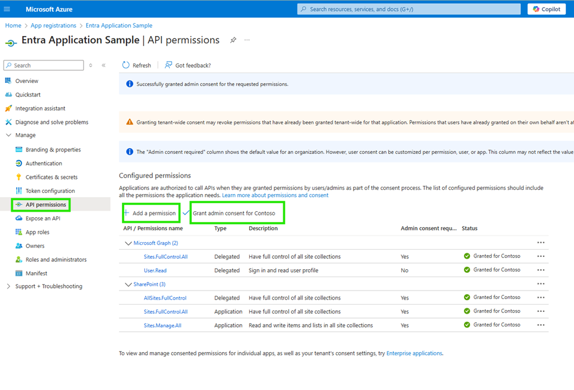The height and width of the screenshot is (390, 574).
Task: Click the Microsoft Azure logo text
Action: coord(49,9)
